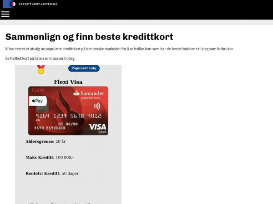Screen dimensions: 273x204
Task: Click the Rentefri Kreditt 50 dager line
Action: coord(52,174)
